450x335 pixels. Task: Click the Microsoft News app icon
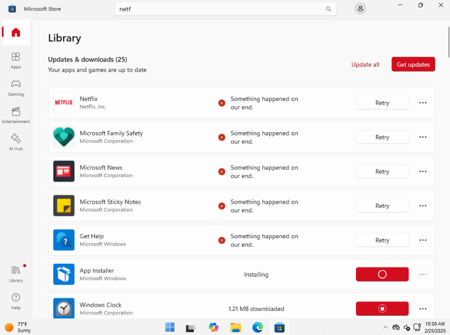pos(64,171)
